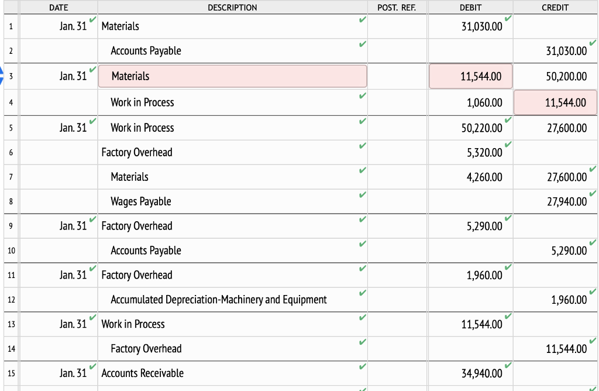599x391 pixels.
Task: Open the Accounts Payable description cell row 10
Action: tap(232, 251)
